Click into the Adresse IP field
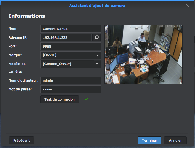This screenshot has height=148, width=195. [66, 37]
